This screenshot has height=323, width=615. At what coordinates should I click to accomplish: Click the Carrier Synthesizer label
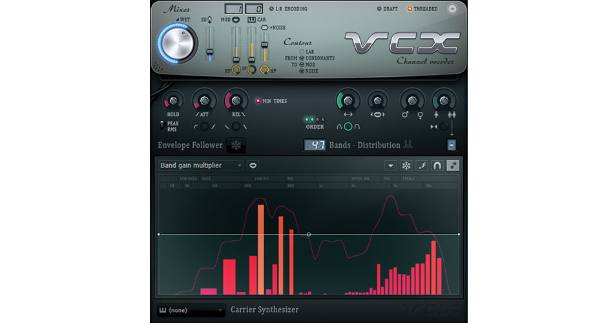[x=265, y=309]
